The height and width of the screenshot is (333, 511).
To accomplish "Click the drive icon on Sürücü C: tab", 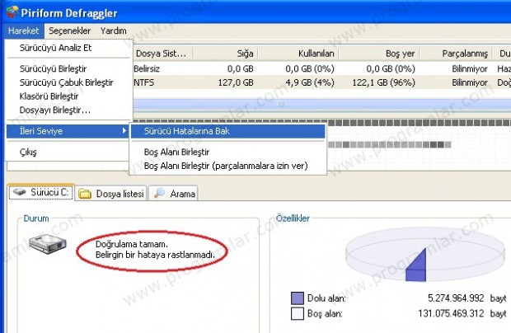I will (19, 192).
